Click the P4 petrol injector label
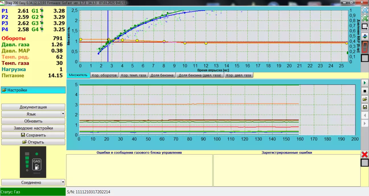The image size is (369, 196). pos(5,29)
